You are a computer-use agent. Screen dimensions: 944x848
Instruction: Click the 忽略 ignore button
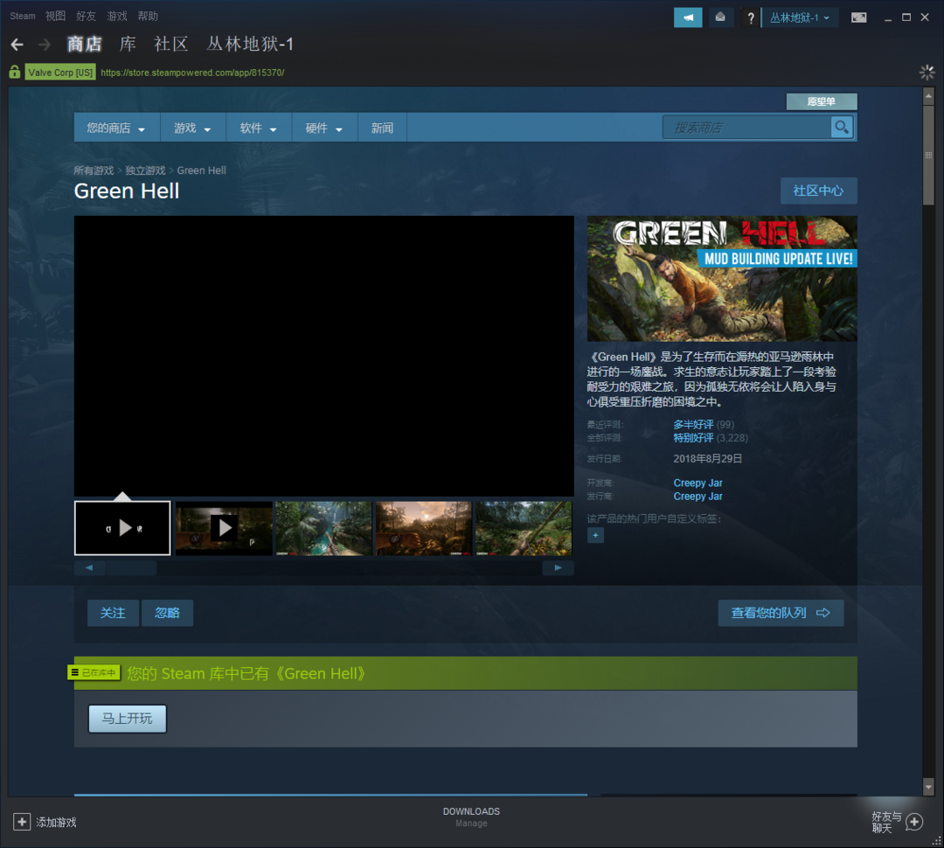pos(168,613)
